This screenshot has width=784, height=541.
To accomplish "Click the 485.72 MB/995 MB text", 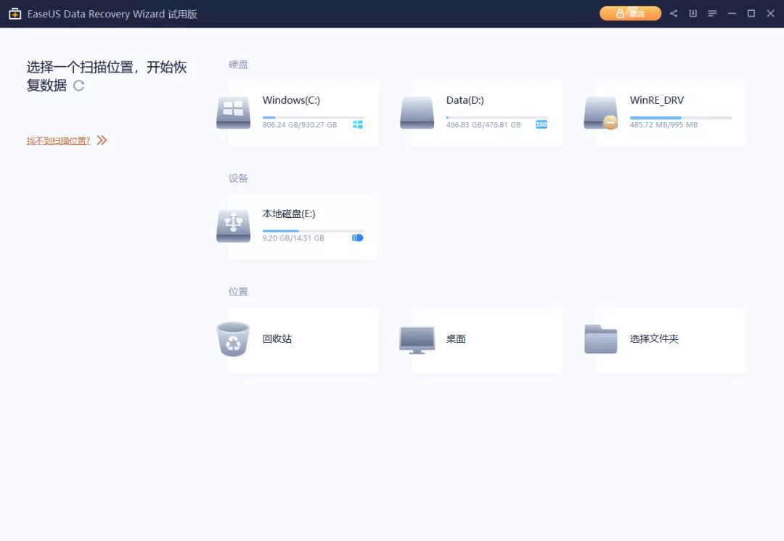I will click(663, 124).
